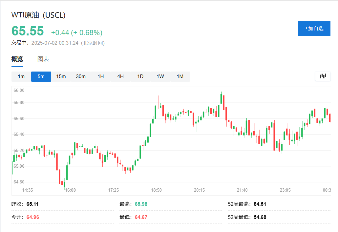Click the 交易中 trading status label
This screenshot has height=232, width=338.
19,43
